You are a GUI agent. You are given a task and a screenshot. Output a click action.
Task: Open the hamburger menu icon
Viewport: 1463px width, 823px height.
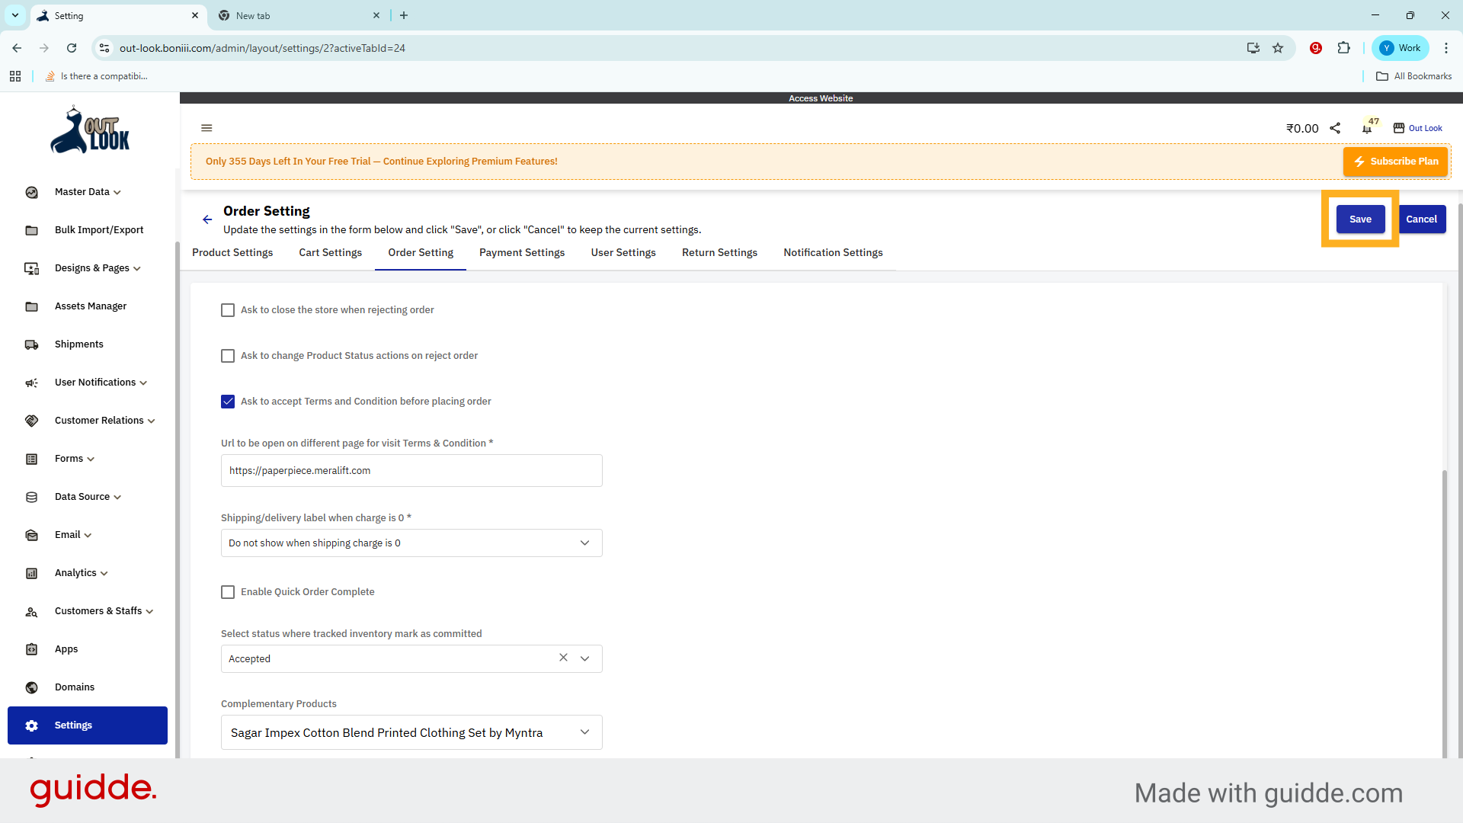(x=206, y=128)
